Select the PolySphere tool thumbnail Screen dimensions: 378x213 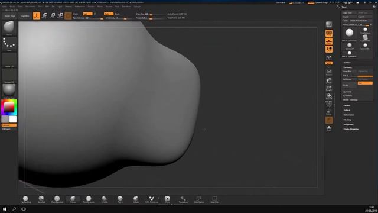click(x=365, y=31)
